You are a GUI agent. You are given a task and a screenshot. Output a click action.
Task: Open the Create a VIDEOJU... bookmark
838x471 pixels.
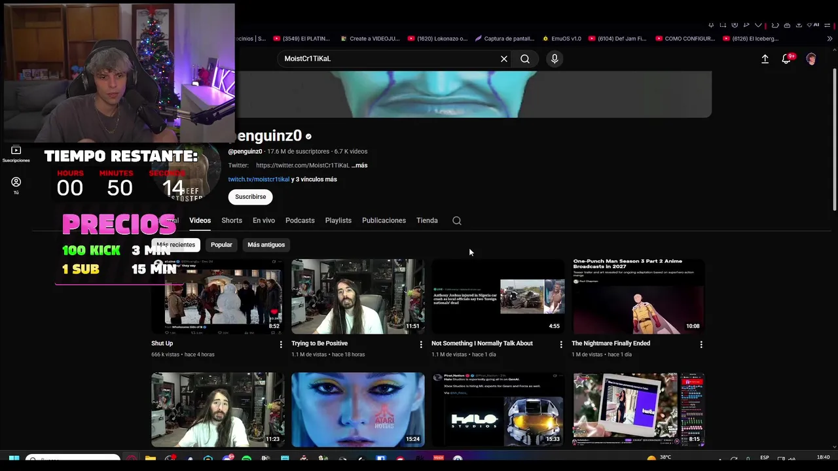pyautogui.click(x=369, y=39)
